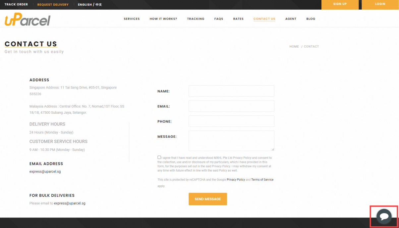Click the Home breadcrumb link

[294, 47]
